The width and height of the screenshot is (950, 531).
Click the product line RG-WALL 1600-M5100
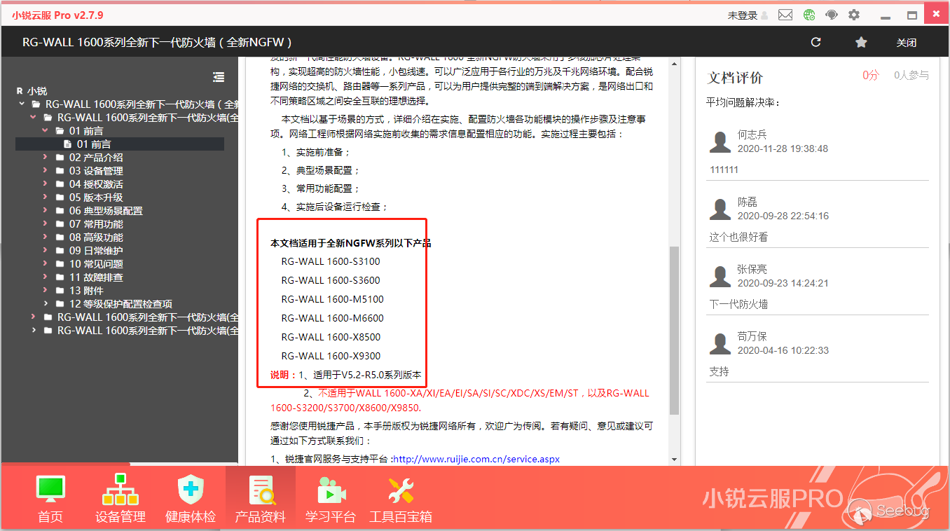click(x=333, y=300)
